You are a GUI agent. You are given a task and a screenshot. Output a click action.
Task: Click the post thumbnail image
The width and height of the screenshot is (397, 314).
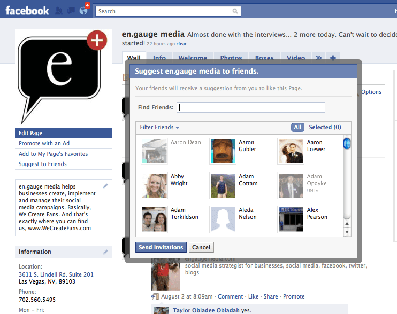pos(165,274)
